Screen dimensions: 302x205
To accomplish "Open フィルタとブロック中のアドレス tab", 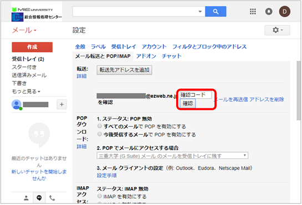I will click(x=209, y=46).
